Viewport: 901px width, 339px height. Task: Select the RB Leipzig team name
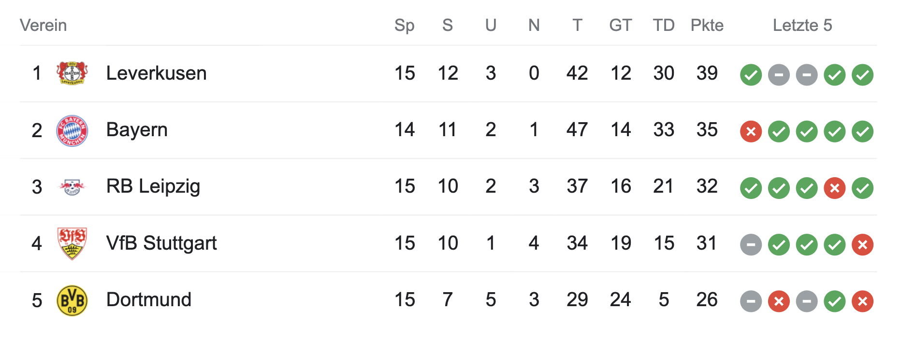153,186
